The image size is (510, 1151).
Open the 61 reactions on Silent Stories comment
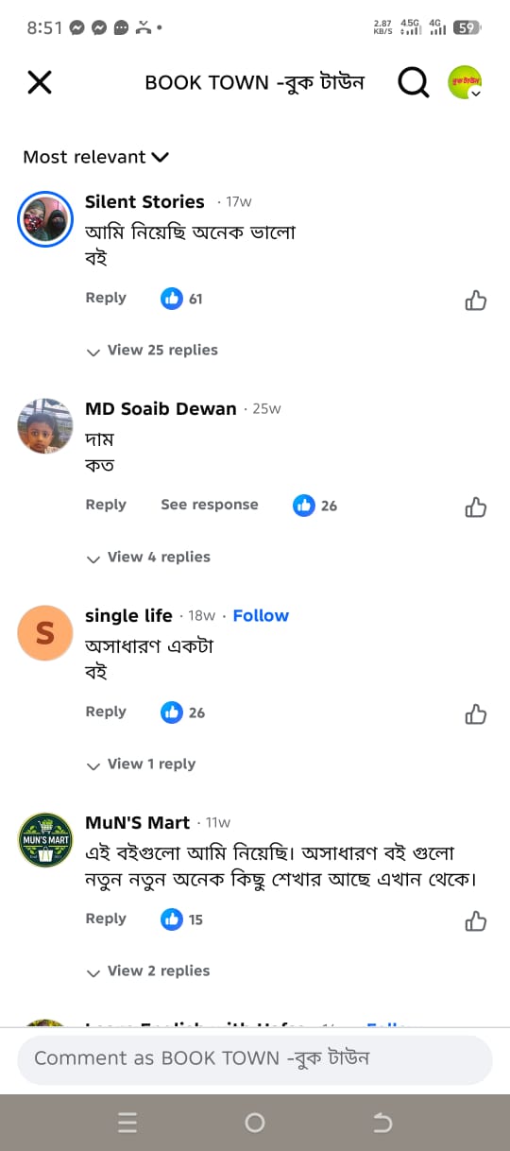click(182, 299)
